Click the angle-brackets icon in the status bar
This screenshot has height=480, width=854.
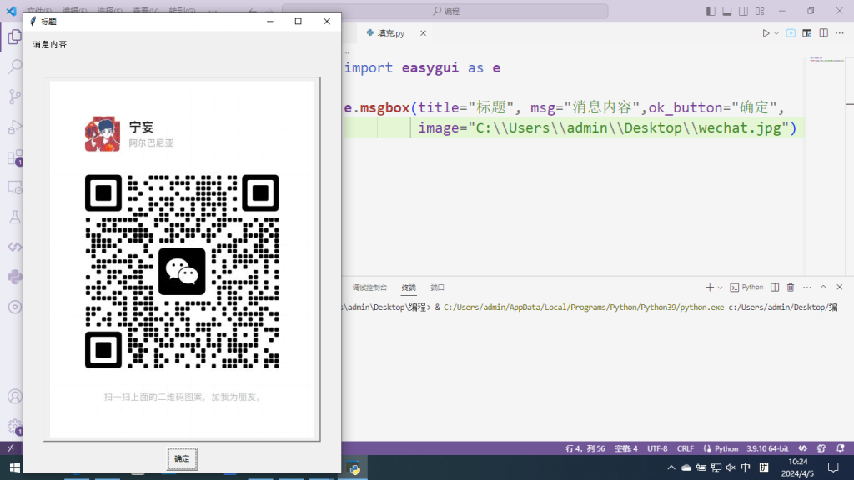click(803, 448)
